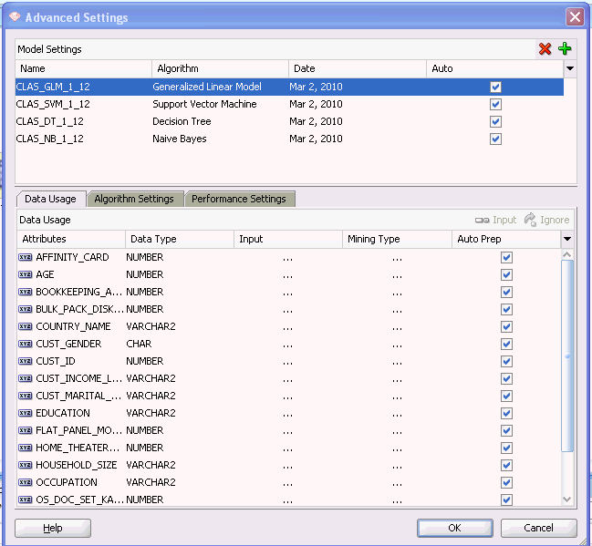Close the Advanced Settings dialog
The image size is (592, 546).
[x=575, y=17]
